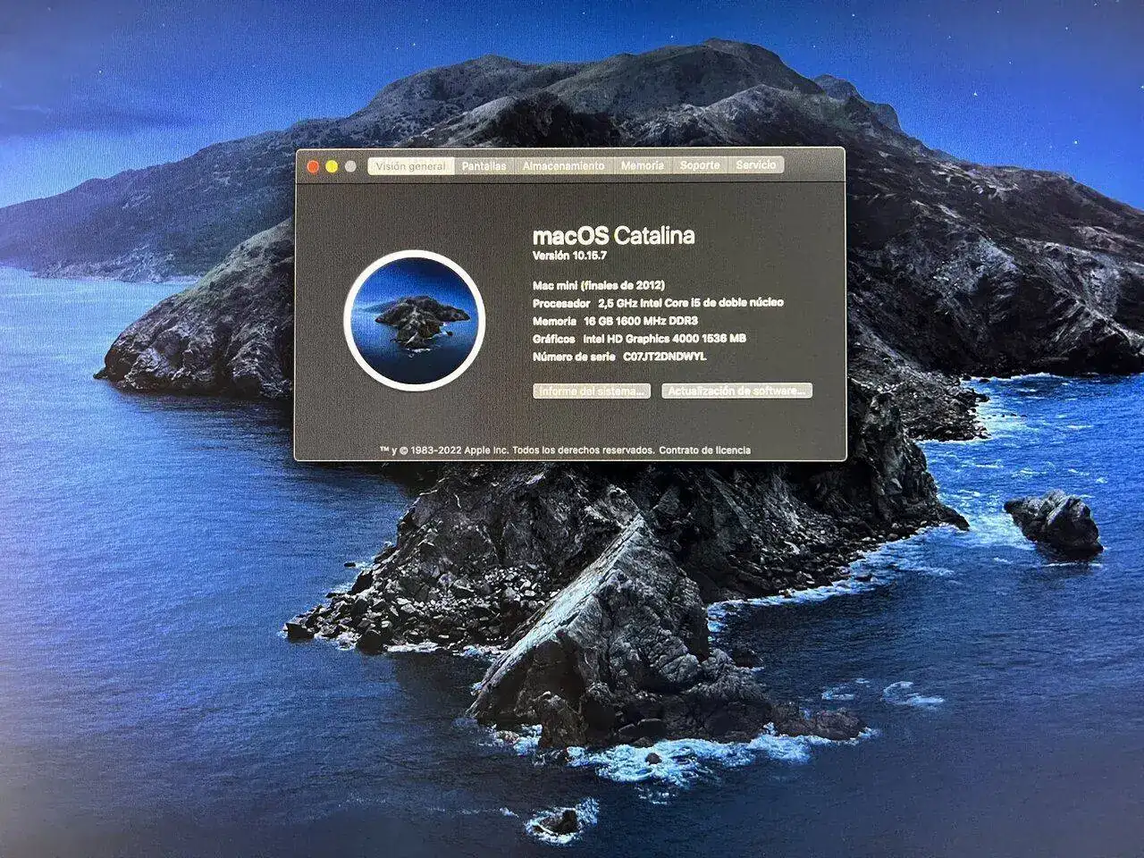This screenshot has width=1144, height=858.
Task: Minimize window with the yellow button
Action: point(332,166)
